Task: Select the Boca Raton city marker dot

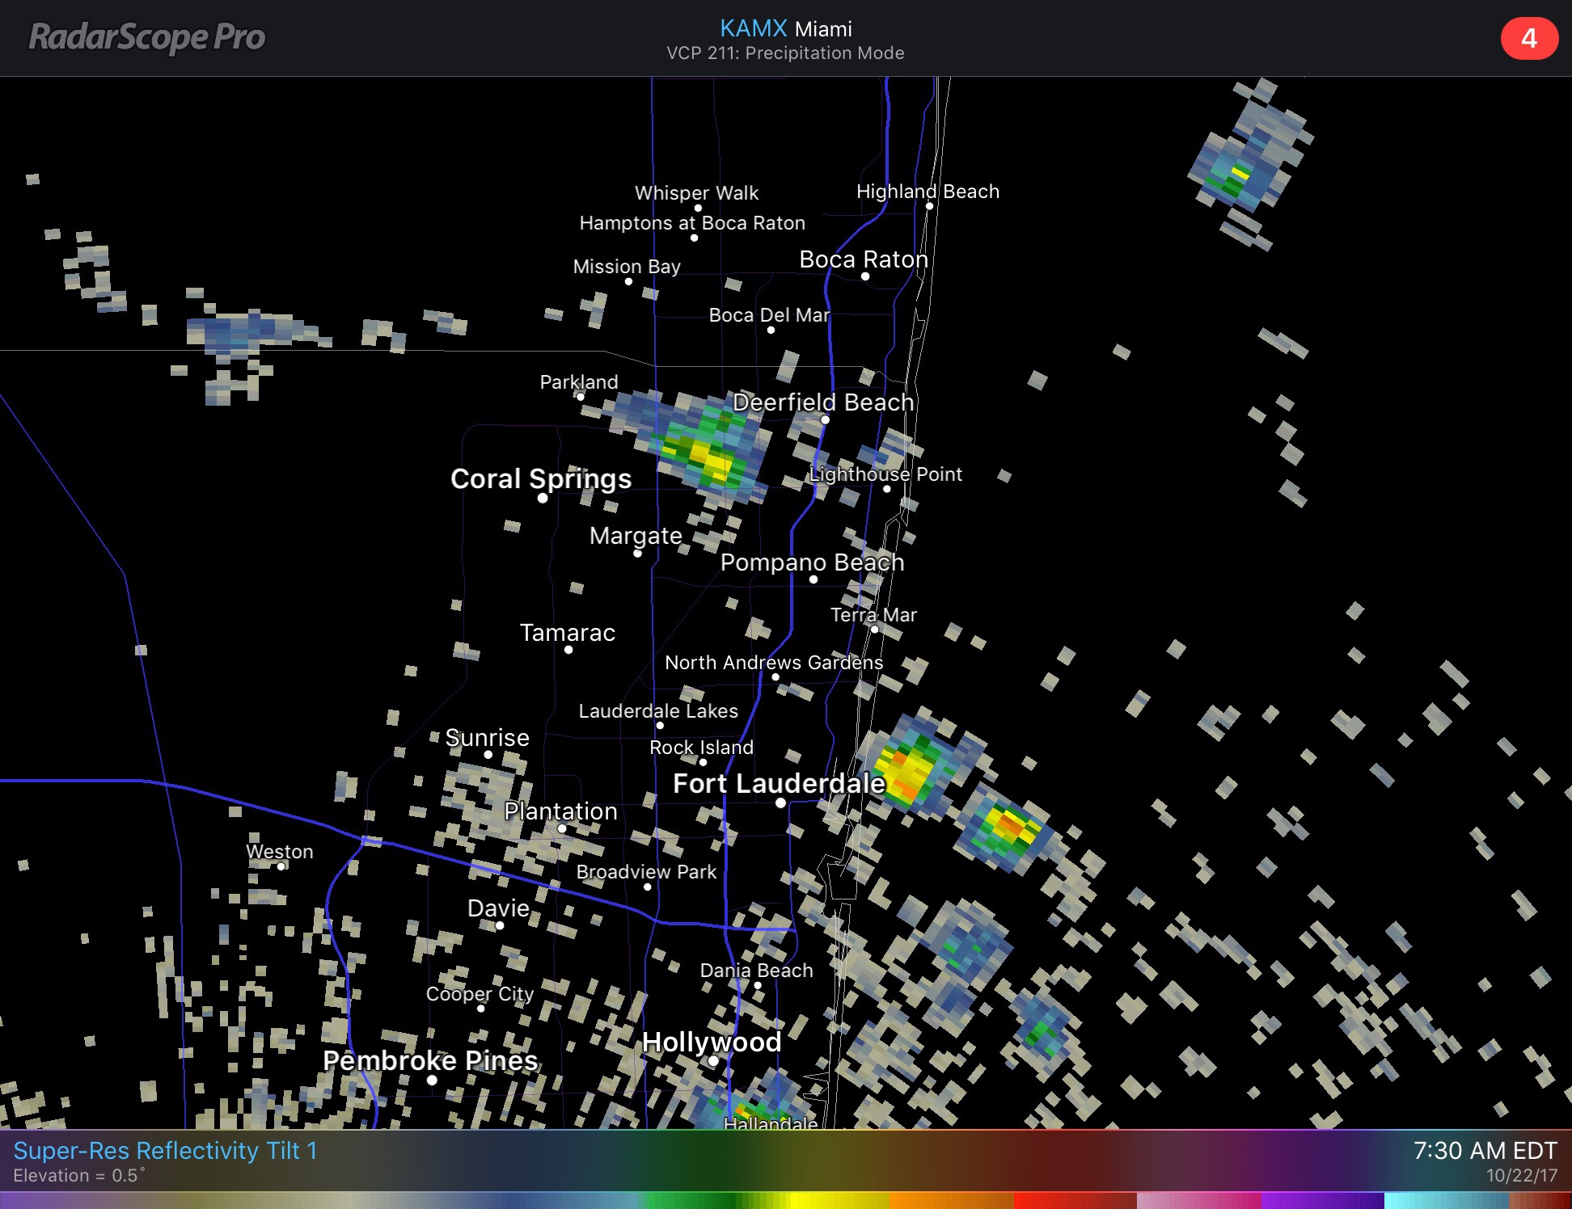Action: pyautogui.click(x=865, y=276)
